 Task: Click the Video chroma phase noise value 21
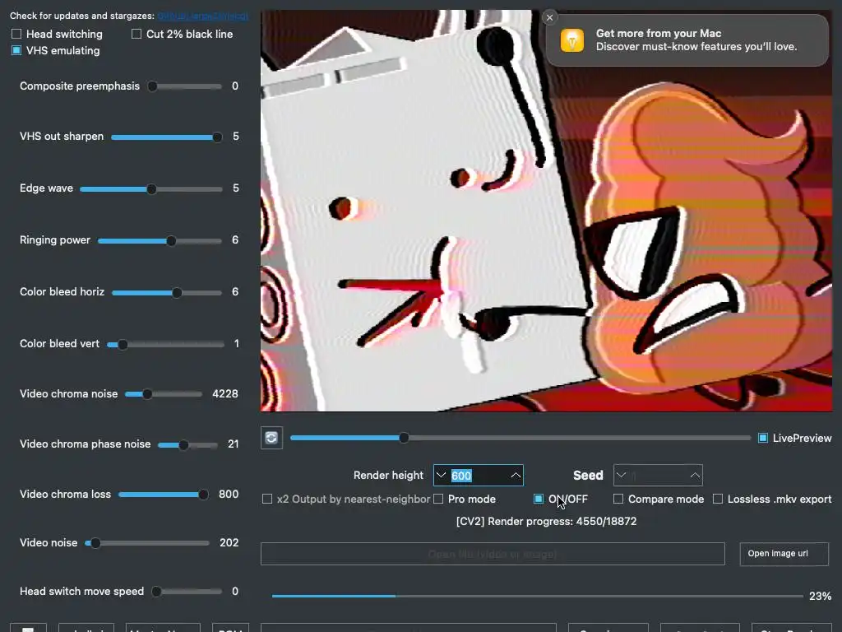point(233,444)
